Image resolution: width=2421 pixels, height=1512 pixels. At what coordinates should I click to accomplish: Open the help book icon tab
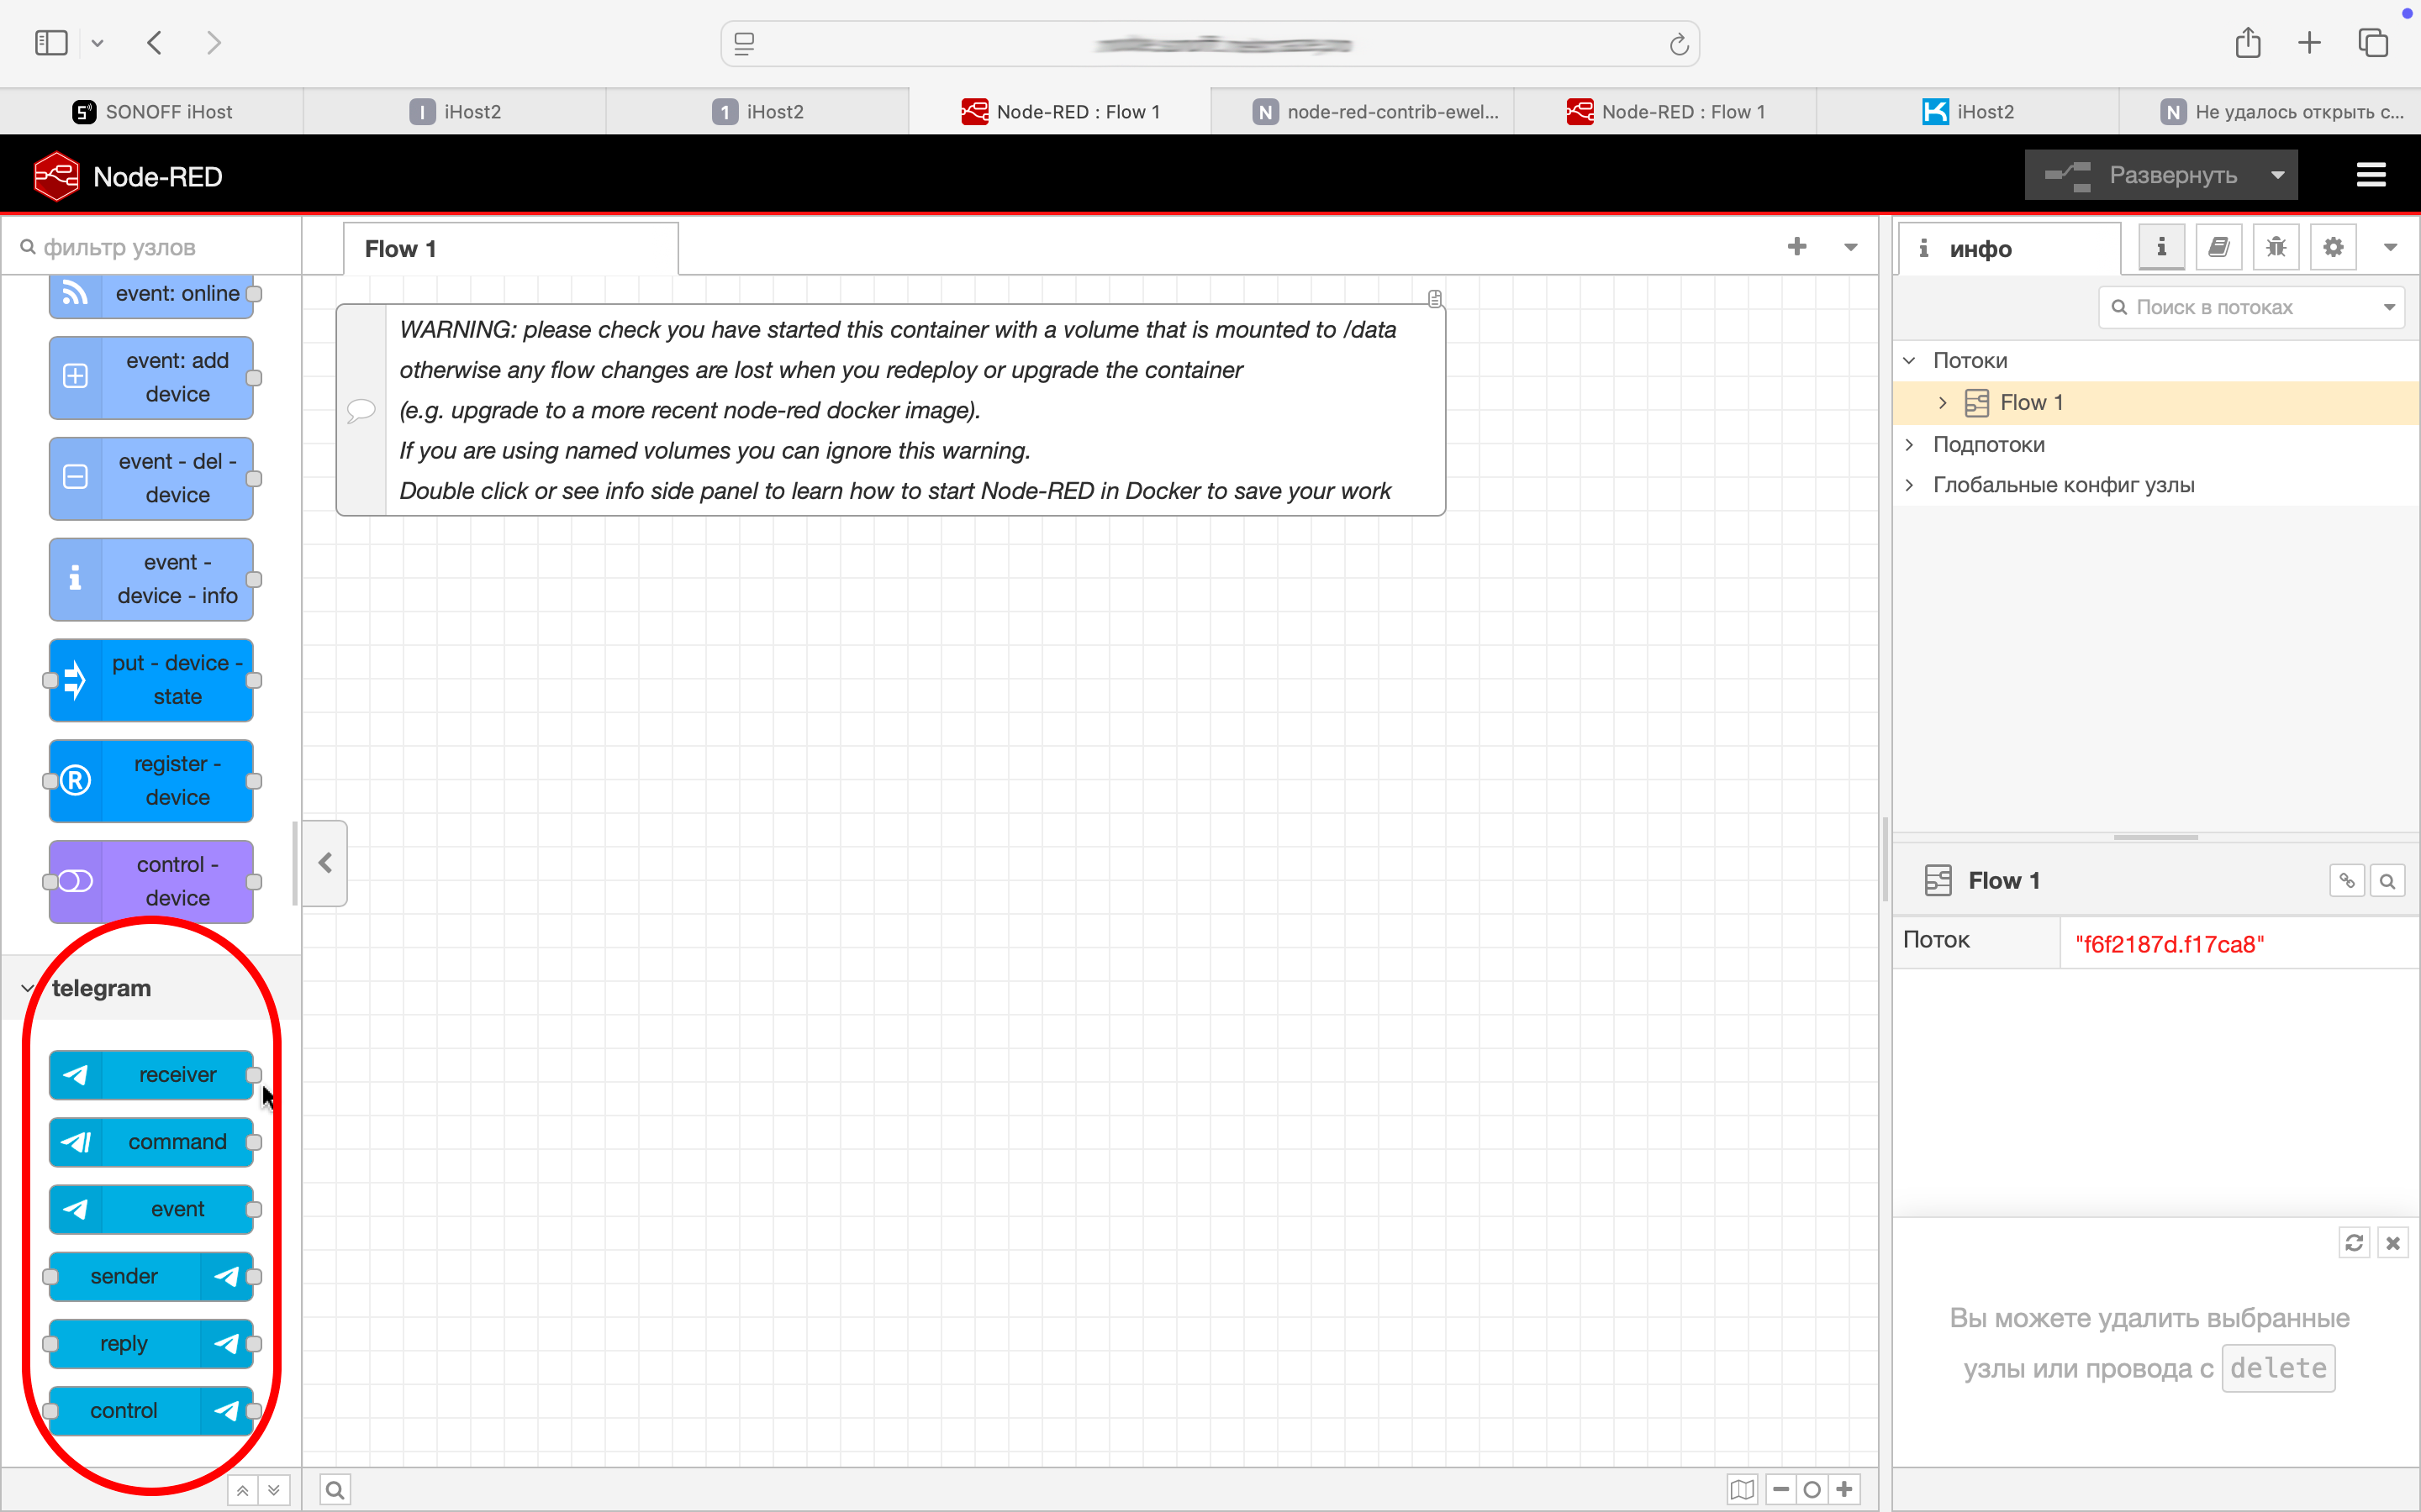[x=2218, y=247]
